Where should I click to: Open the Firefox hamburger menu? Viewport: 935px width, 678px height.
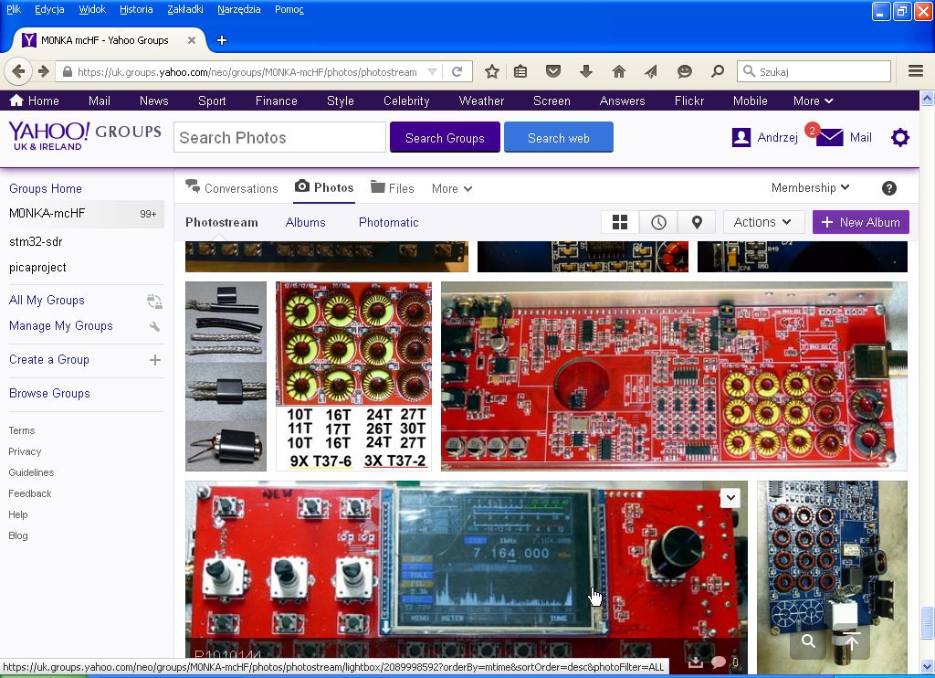[916, 71]
